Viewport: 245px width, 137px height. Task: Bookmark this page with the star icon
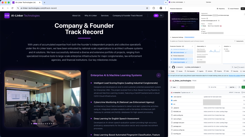(147, 8)
